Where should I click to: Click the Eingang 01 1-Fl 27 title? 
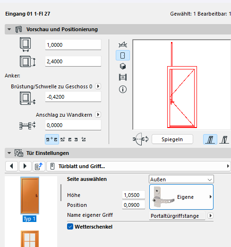tap(28, 14)
